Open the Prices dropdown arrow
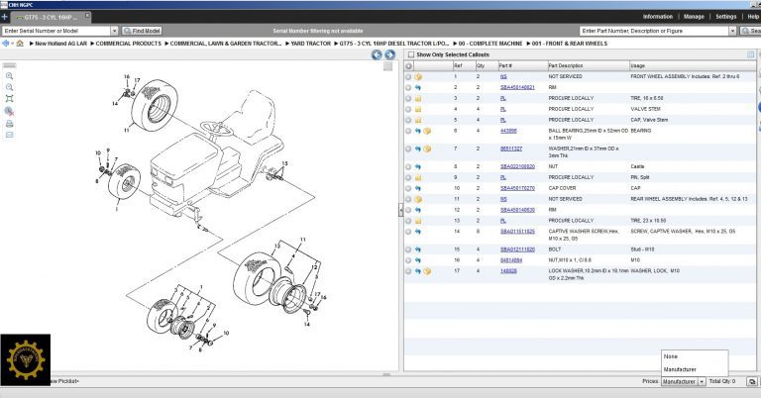761x398 pixels. (x=702, y=381)
